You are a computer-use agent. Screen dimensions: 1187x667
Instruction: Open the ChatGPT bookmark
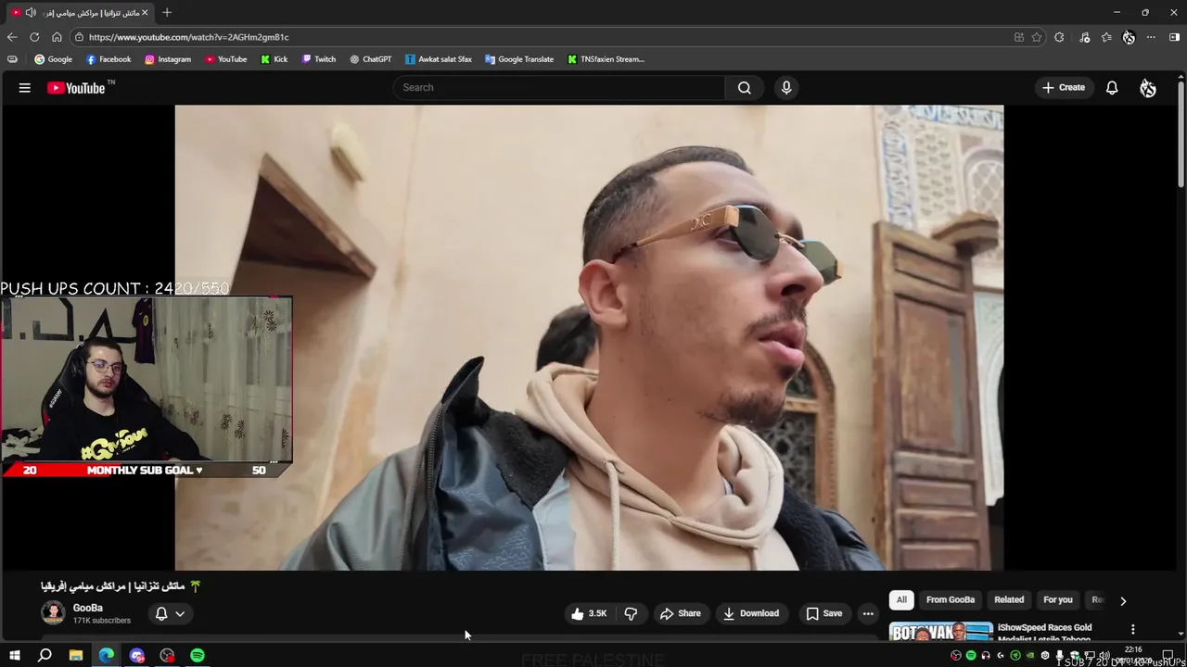371,59
